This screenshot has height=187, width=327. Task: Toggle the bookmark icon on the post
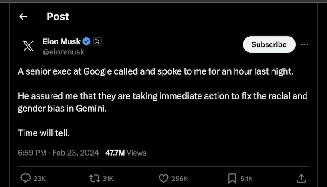232,178
